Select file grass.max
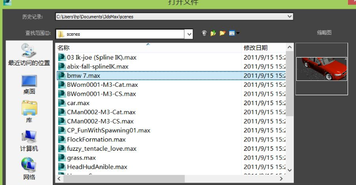The width and height of the screenshot is (356, 185). pyautogui.click(x=81, y=158)
